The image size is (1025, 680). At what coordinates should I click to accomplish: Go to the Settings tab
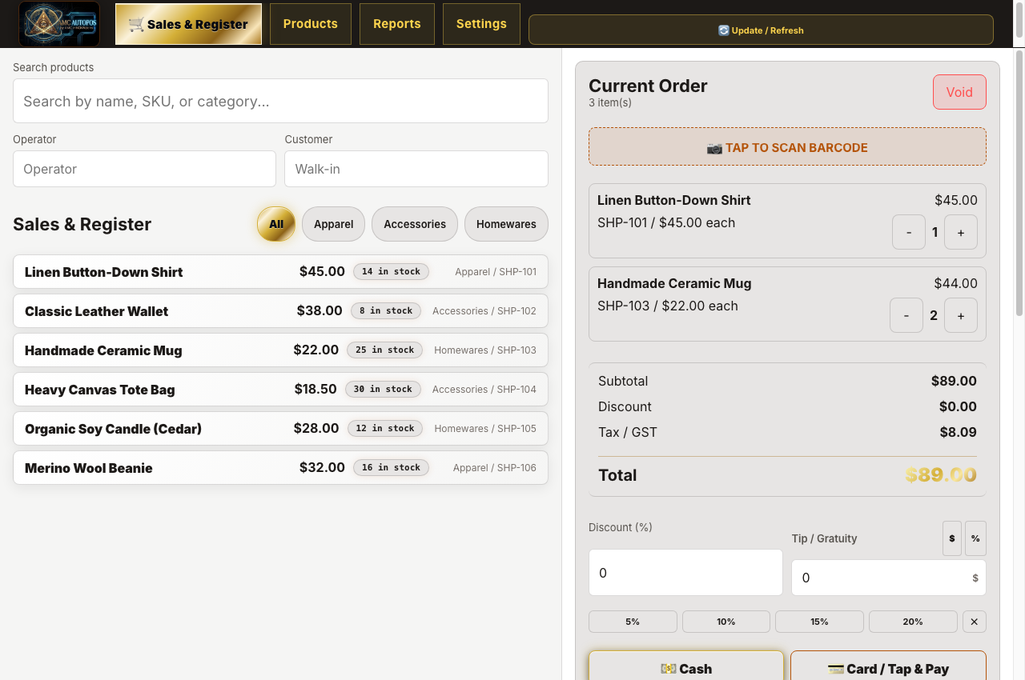[x=481, y=24]
